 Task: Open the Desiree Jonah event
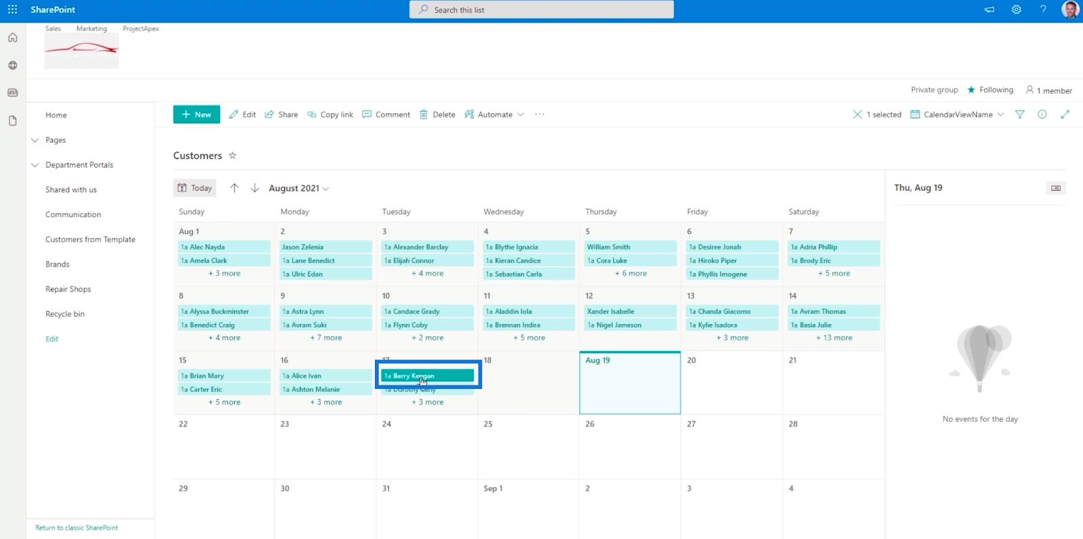pyautogui.click(x=732, y=247)
